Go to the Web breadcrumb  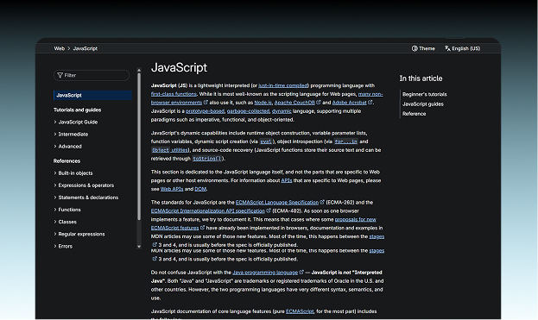tap(59, 48)
